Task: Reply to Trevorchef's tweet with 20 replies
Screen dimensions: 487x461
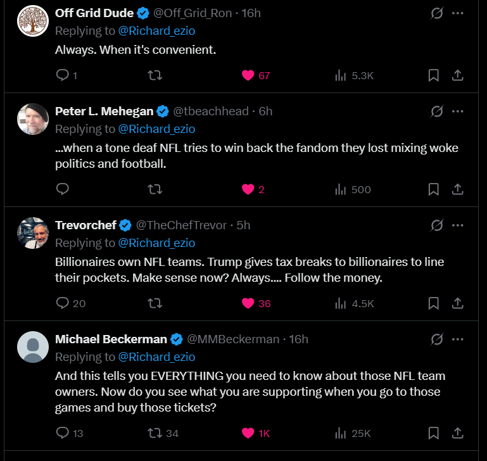Action: tap(62, 303)
